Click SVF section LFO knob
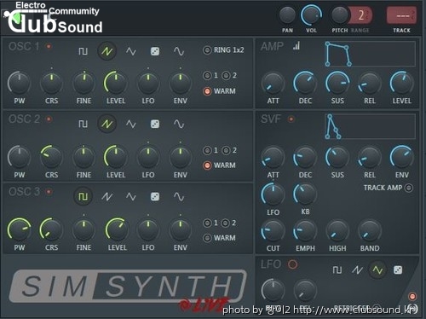Screen dimensions: 426x319 tap(273, 194)
